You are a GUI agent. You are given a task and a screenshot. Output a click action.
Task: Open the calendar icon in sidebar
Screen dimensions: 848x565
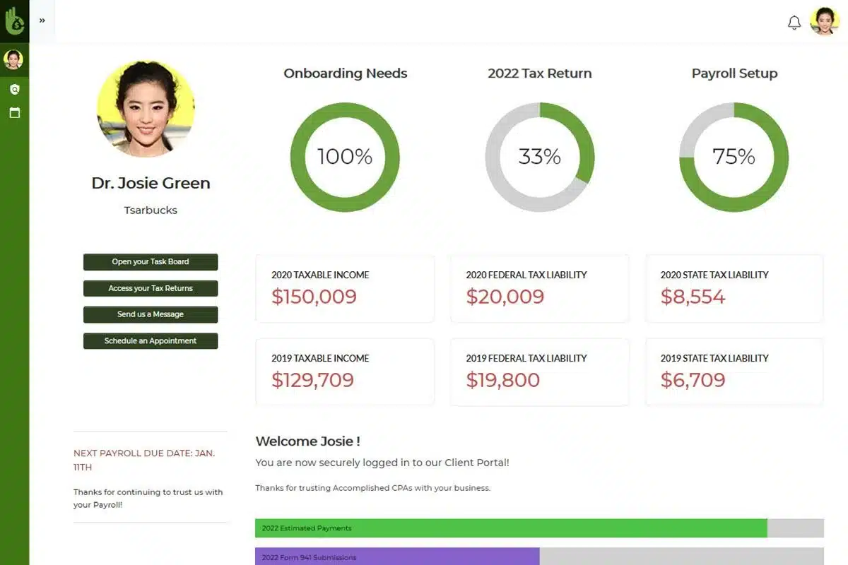click(x=14, y=113)
